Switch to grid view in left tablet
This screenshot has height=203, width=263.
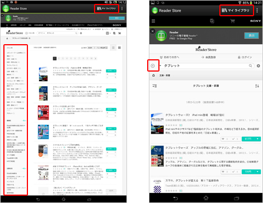119,48
